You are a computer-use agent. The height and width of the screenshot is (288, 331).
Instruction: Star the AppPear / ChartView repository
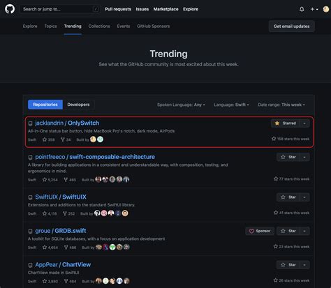tap(288, 265)
